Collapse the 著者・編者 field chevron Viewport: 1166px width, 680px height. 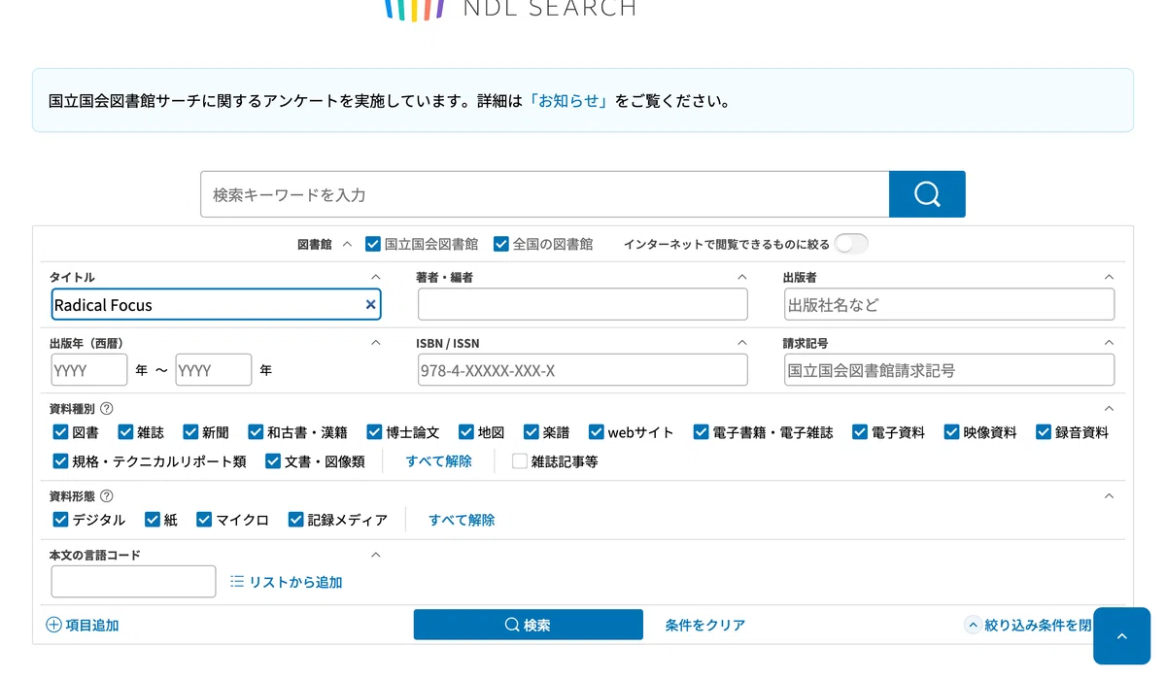point(742,277)
